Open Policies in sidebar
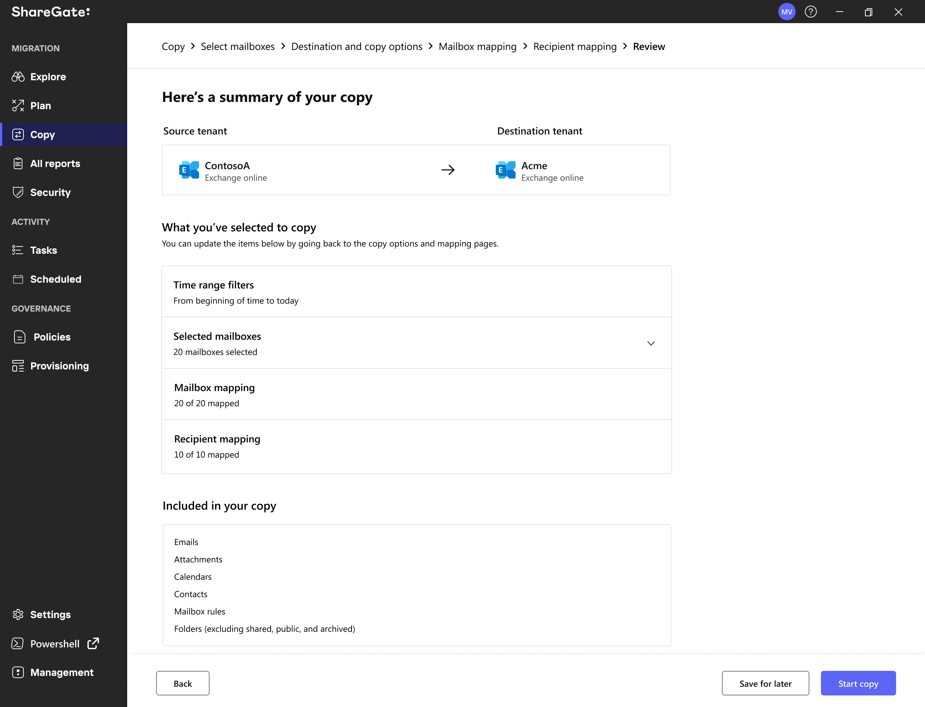 [x=64, y=337]
